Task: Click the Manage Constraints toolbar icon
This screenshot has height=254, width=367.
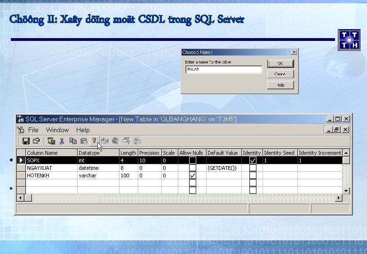Action: 127,141
